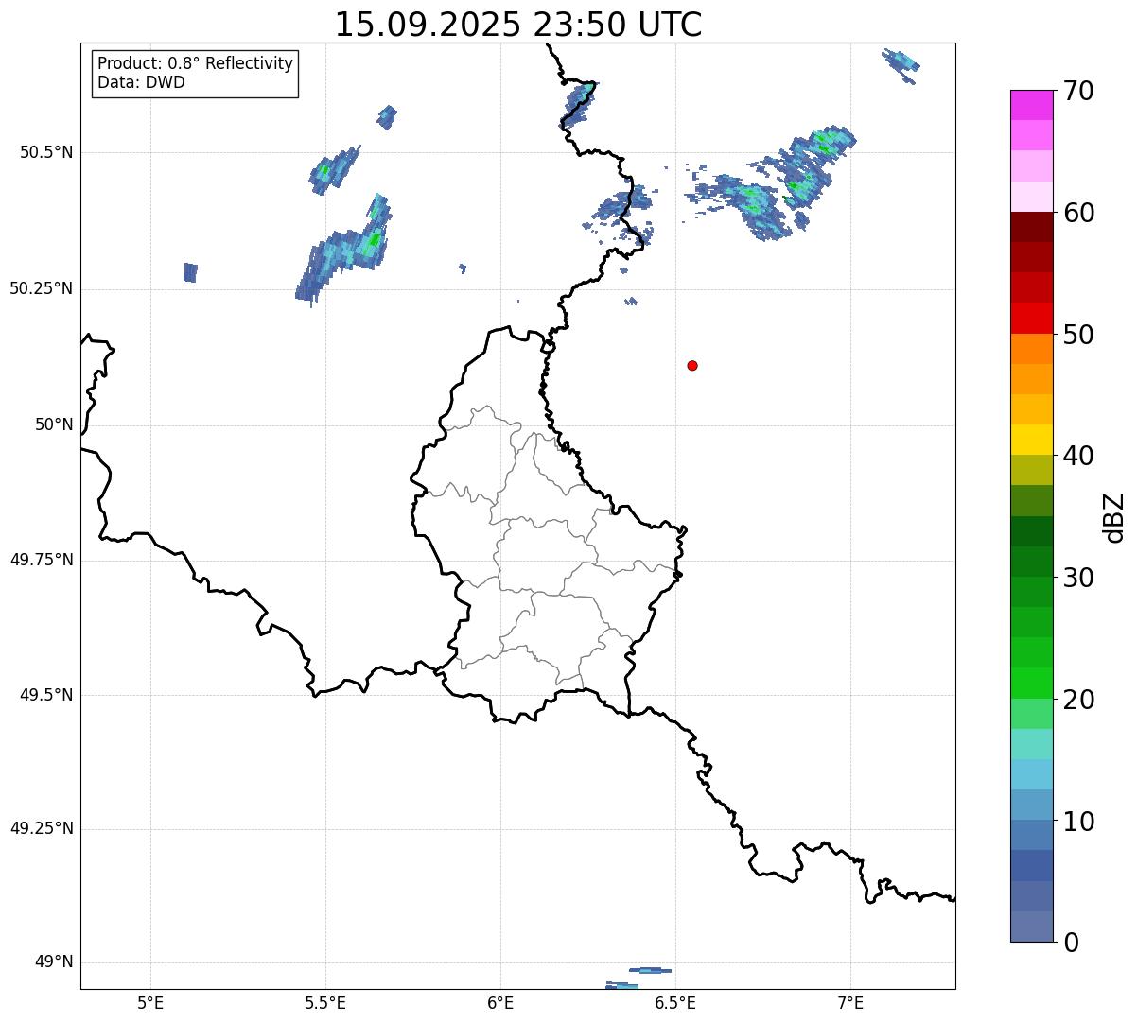
Task: Click the 60 tick on colorbar
Action: (1078, 213)
